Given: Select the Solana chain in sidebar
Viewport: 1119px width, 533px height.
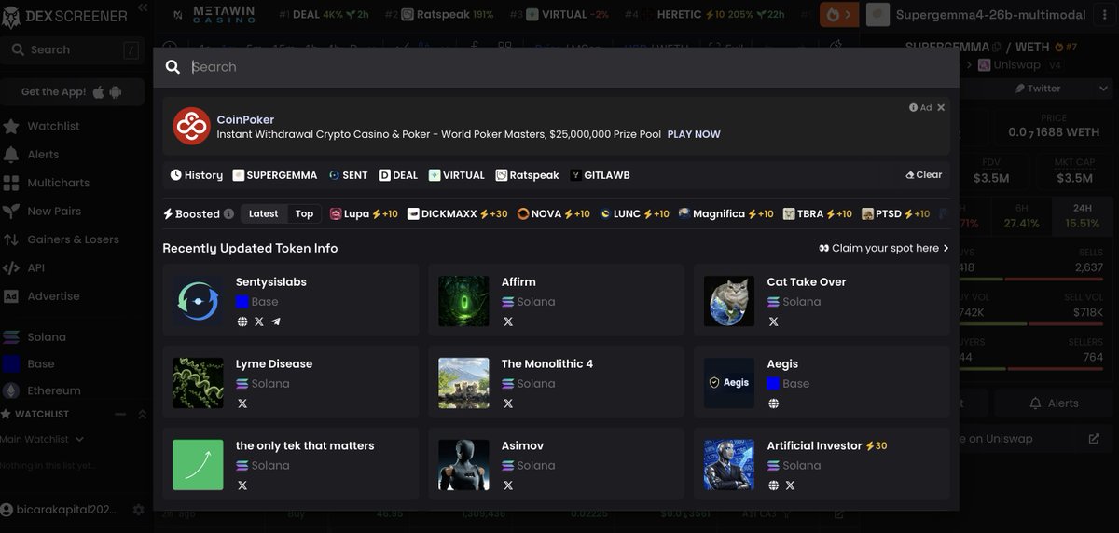Looking at the screenshot, I should [x=47, y=337].
